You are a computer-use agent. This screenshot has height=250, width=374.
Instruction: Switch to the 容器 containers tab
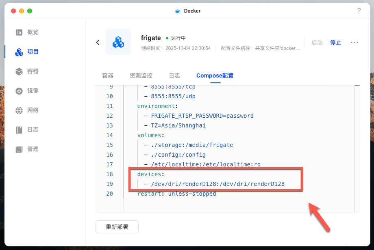click(x=108, y=75)
